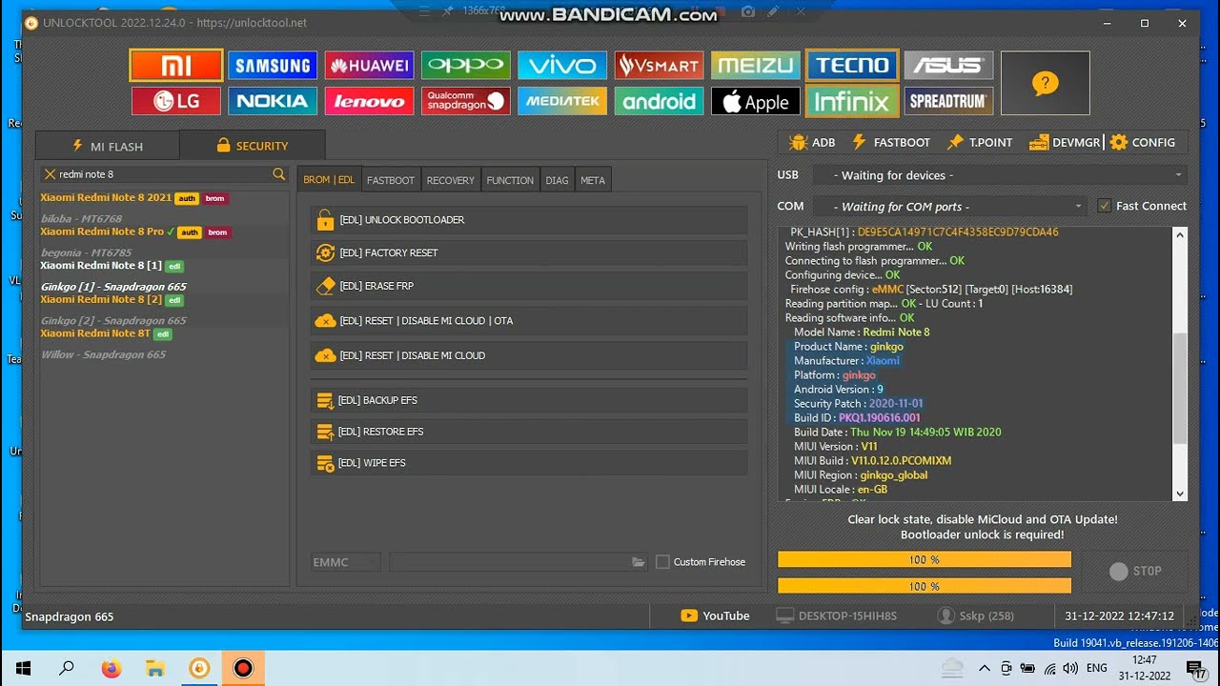Open the FUNCTION tab
The width and height of the screenshot is (1220, 686).
(510, 180)
